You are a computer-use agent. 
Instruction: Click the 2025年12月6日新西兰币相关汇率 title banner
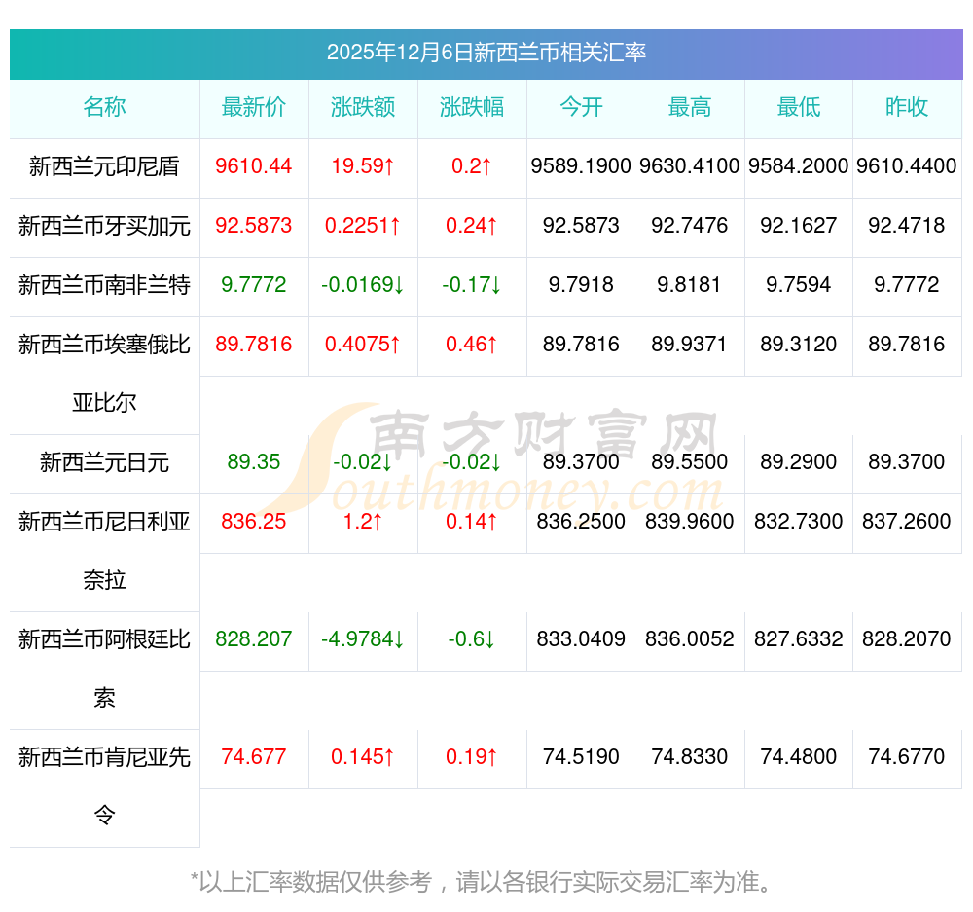click(486, 53)
